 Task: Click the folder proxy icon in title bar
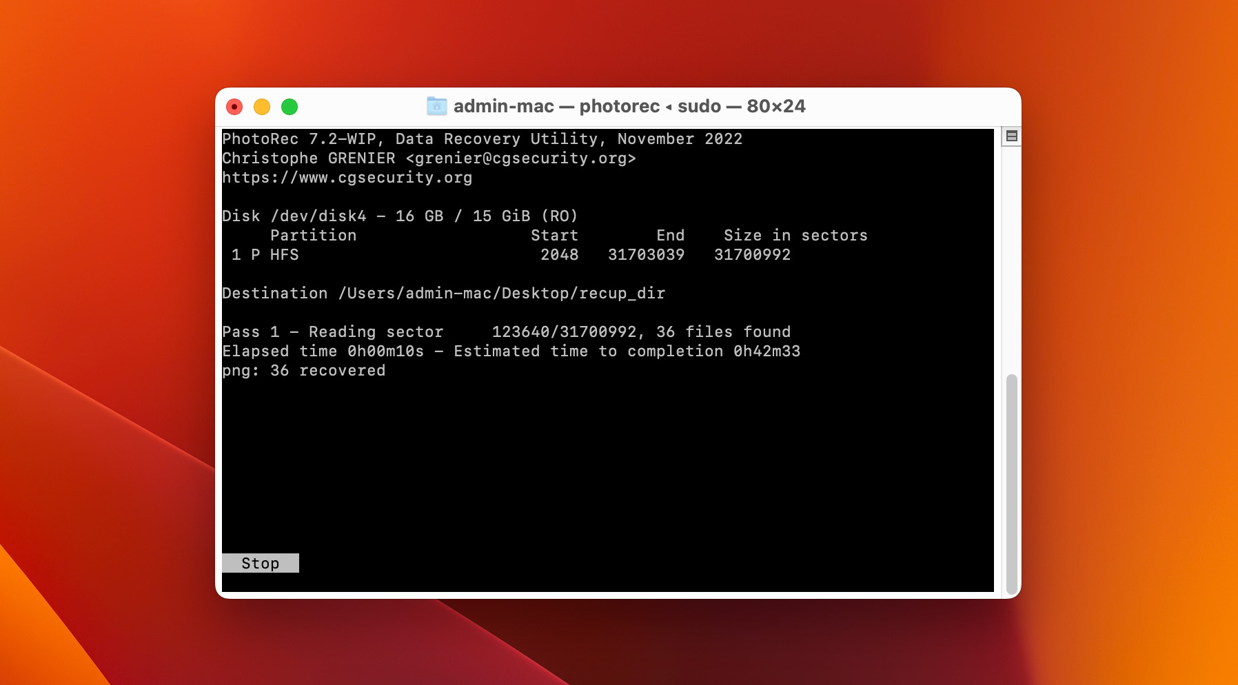(x=436, y=106)
